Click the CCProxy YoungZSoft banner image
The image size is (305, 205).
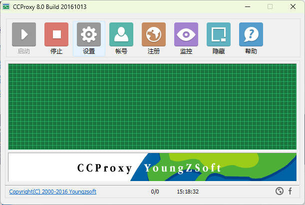pos(152,167)
